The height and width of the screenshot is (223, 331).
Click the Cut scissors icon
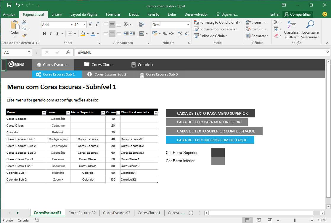pos(24,22)
